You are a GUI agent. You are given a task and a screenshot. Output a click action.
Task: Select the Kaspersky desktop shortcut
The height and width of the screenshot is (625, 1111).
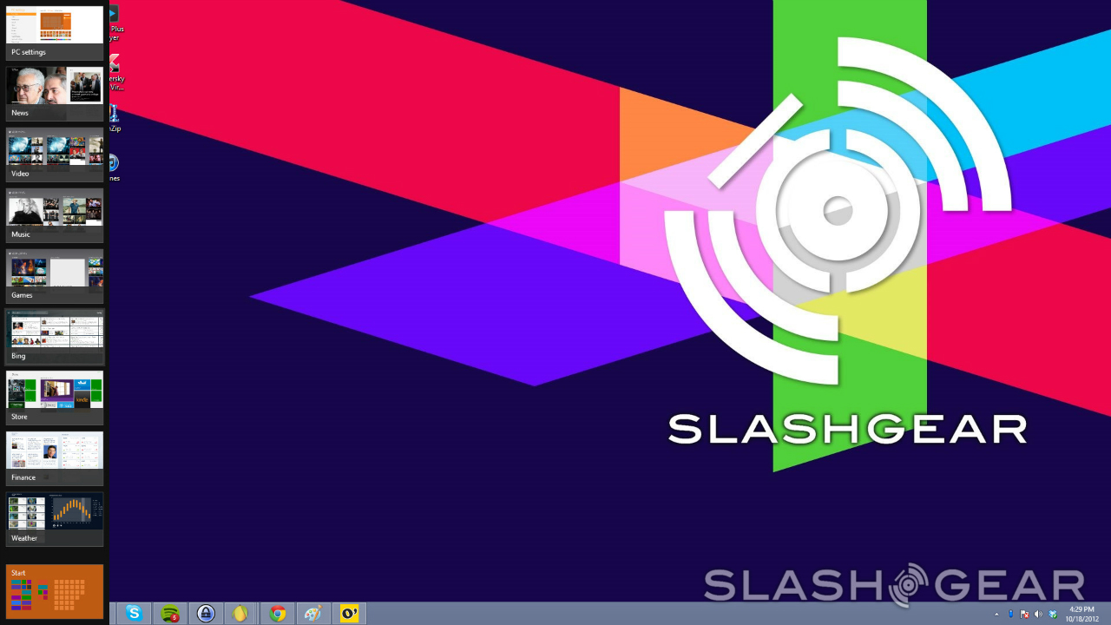tap(115, 73)
